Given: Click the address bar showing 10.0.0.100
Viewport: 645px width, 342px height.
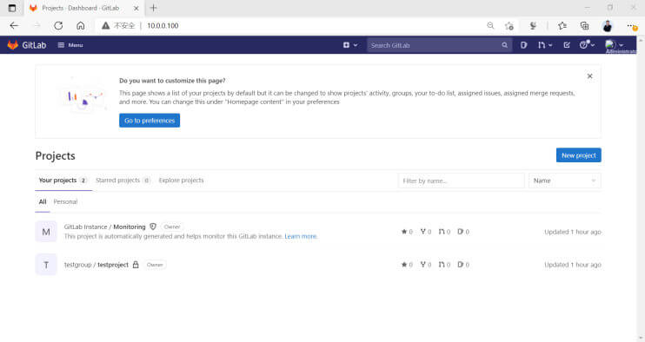Looking at the screenshot, I should pyautogui.click(x=163, y=25).
